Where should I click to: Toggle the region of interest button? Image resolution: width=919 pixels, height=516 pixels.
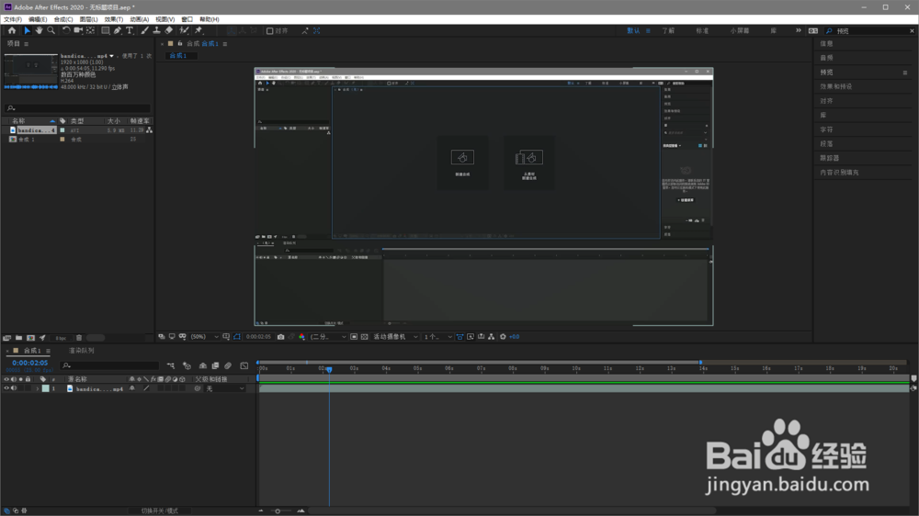354,337
